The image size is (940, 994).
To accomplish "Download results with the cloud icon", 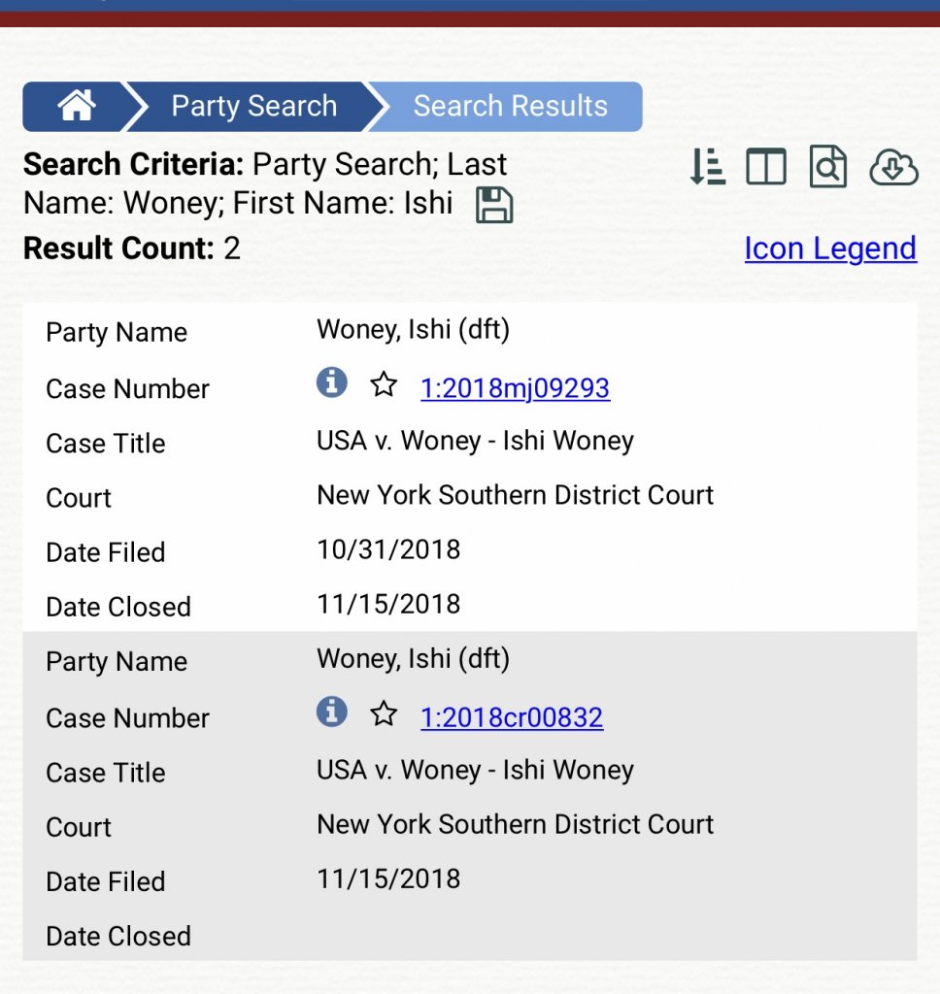I will click(x=893, y=168).
